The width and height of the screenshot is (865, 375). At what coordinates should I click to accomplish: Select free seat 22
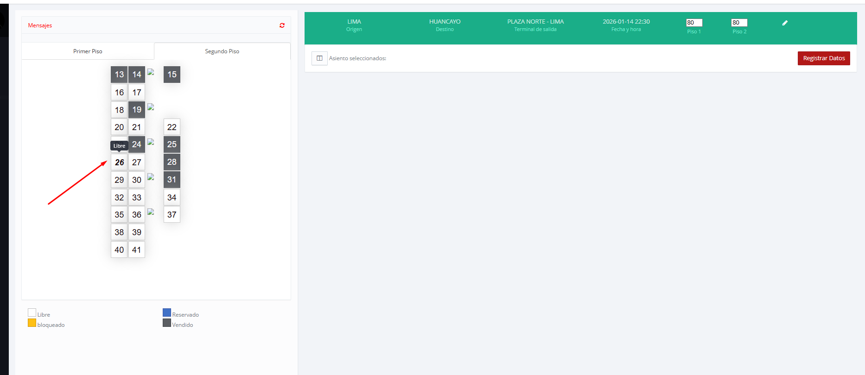point(172,127)
